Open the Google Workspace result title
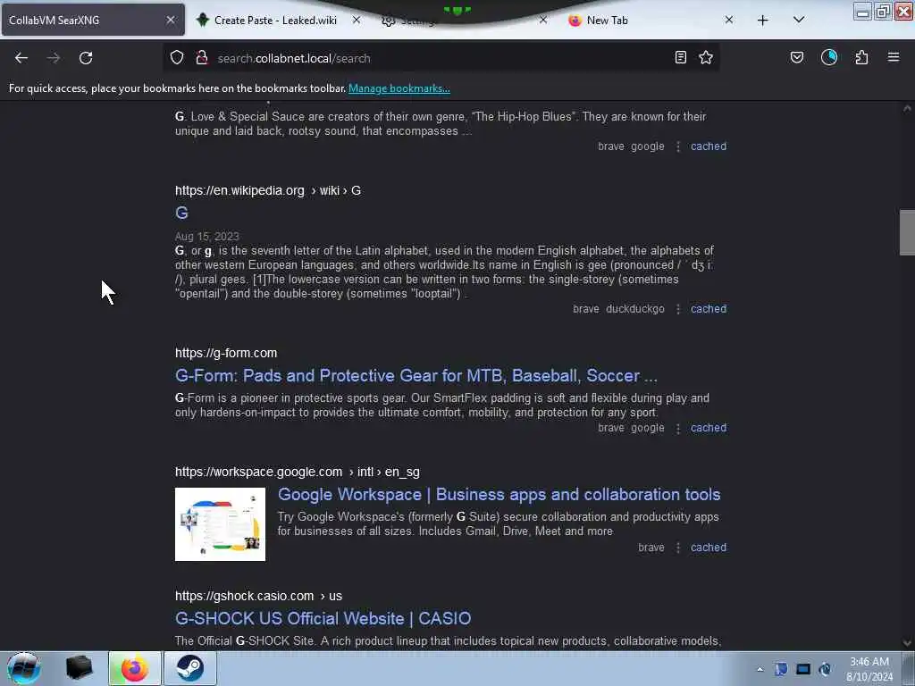 [x=499, y=495]
